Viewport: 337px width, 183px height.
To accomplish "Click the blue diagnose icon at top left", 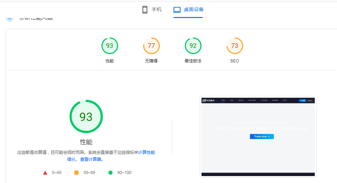I will pos(10,18).
